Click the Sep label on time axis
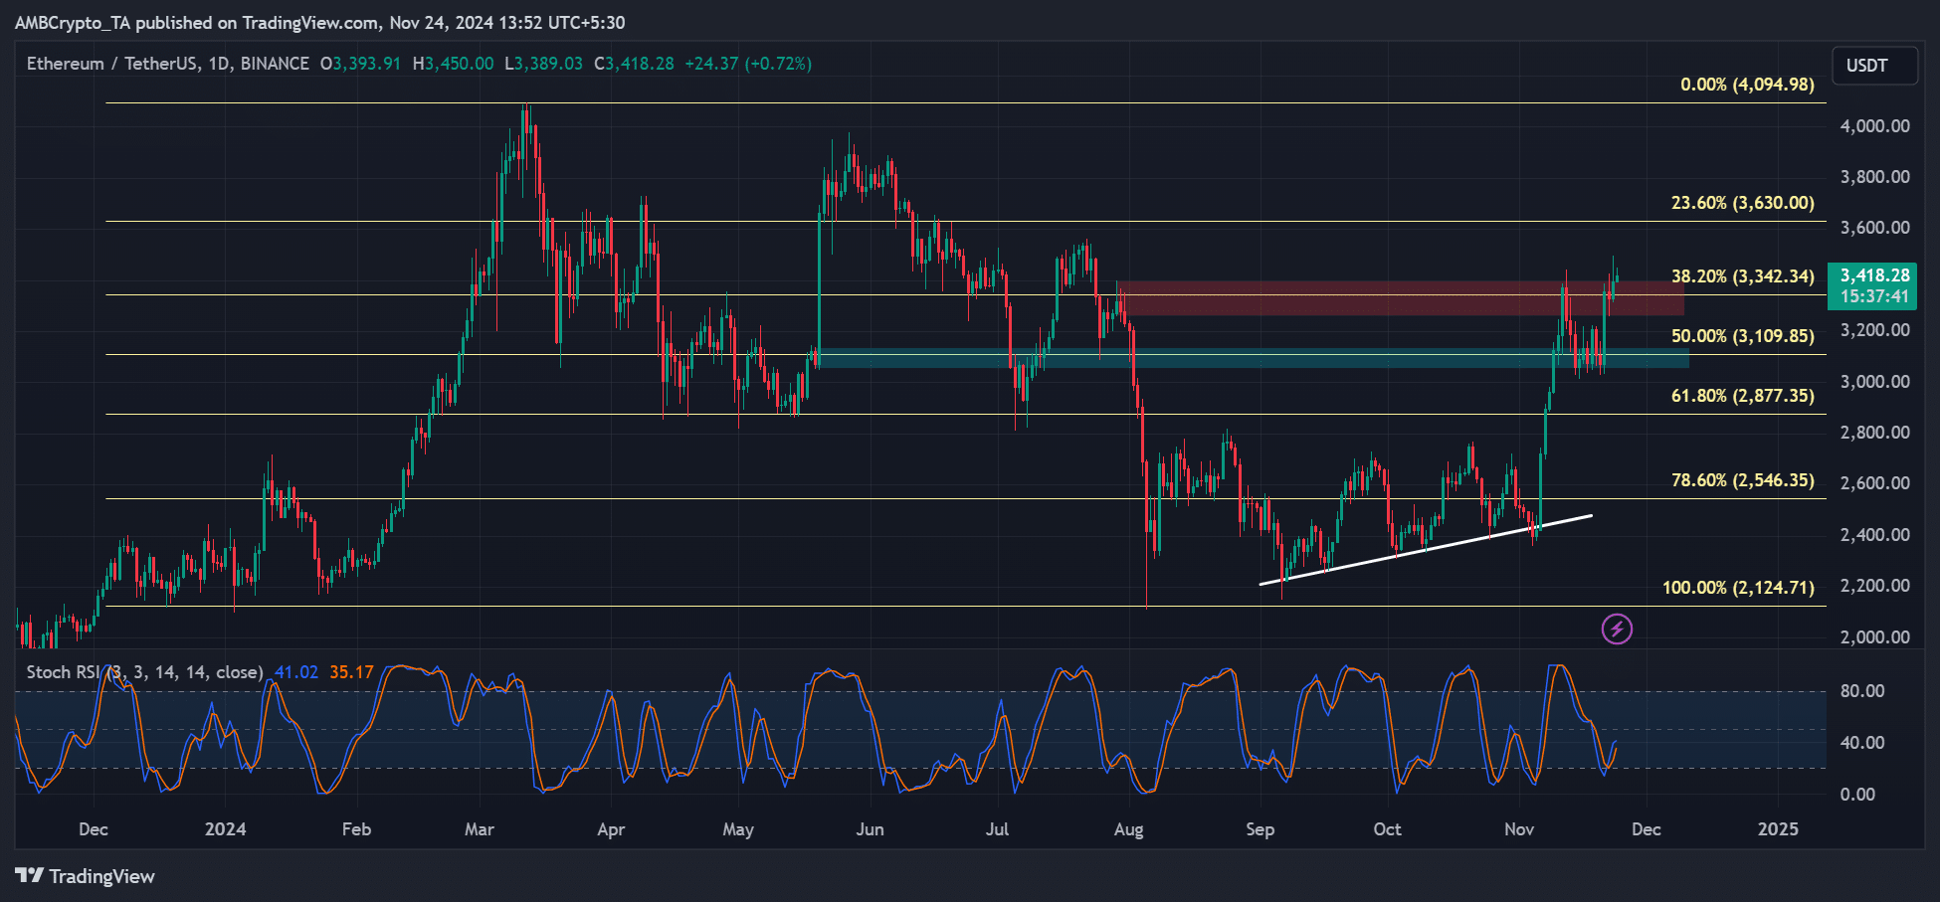 coord(1261,829)
